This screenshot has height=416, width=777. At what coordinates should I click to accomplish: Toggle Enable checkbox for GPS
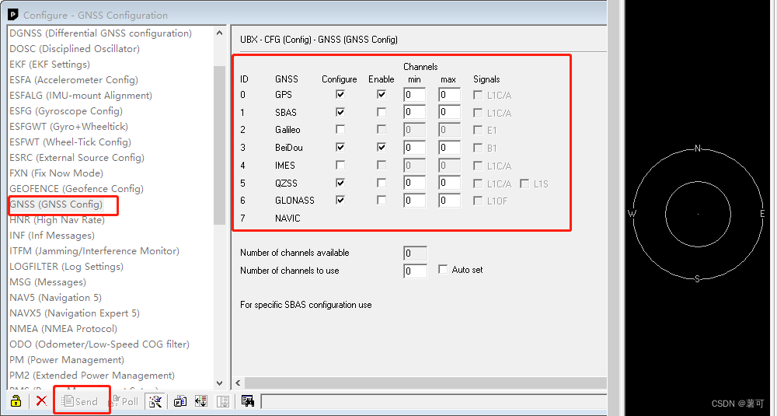(x=381, y=94)
